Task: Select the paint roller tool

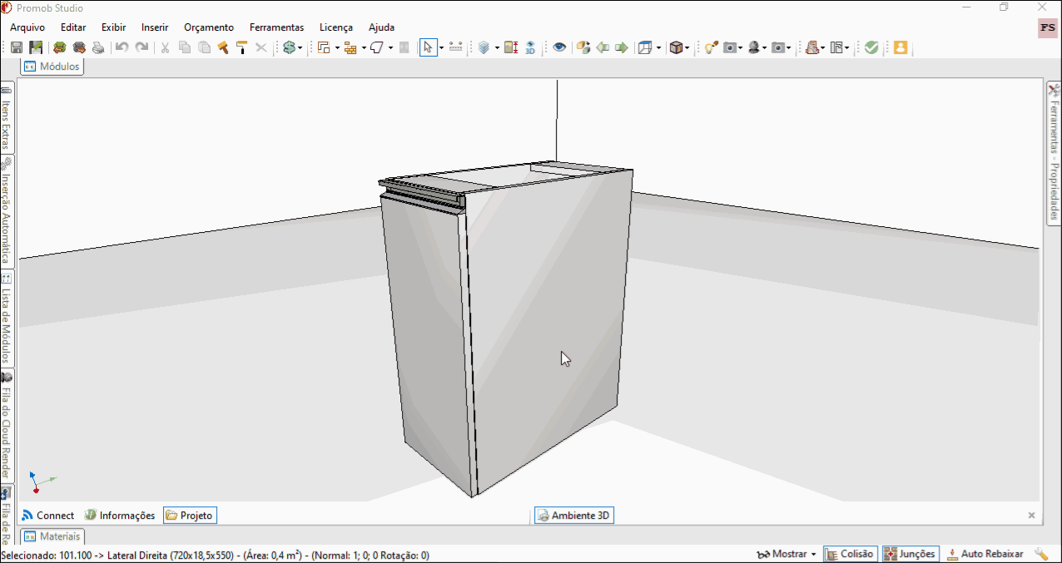Action: click(242, 48)
